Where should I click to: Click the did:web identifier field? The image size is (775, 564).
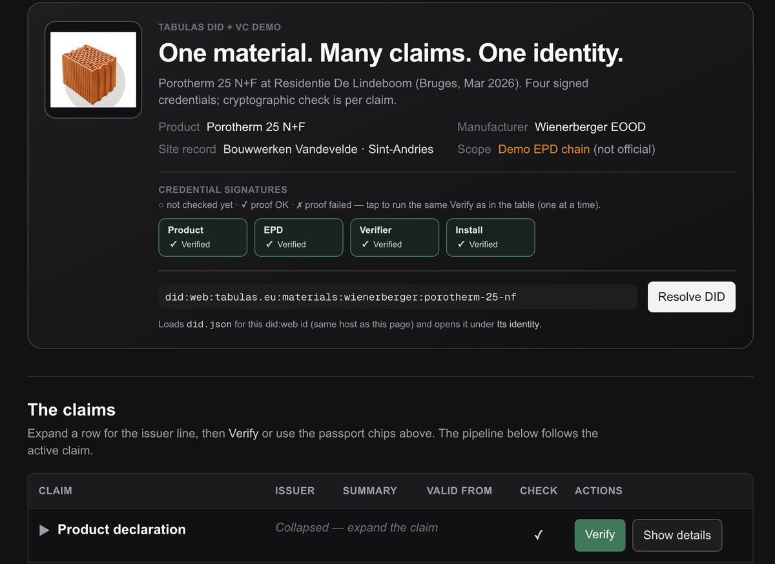pyautogui.click(x=398, y=297)
